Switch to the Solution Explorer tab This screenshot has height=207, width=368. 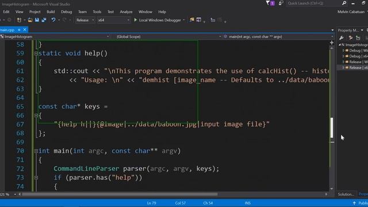(x=346, y=194)
